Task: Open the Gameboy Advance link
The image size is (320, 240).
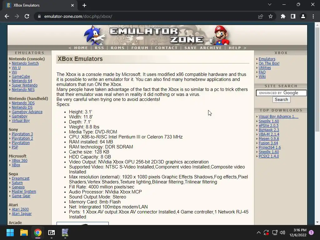Action: (27, 112)
